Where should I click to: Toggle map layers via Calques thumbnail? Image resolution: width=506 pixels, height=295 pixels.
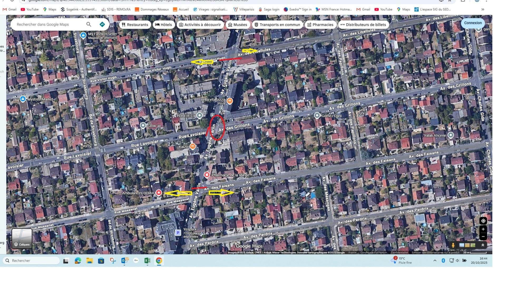22,238
